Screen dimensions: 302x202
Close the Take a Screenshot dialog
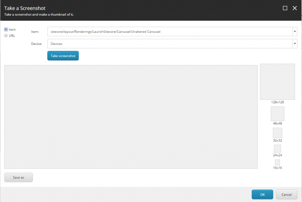(x=294, y=8)
